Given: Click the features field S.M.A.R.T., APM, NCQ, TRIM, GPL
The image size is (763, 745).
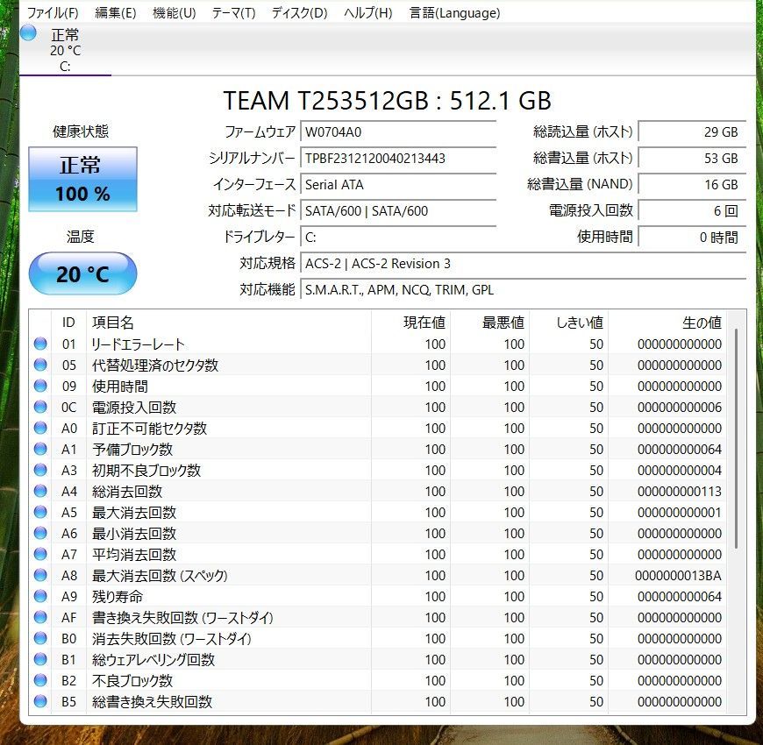Looking at the screenshot, I should pos(523,290).
